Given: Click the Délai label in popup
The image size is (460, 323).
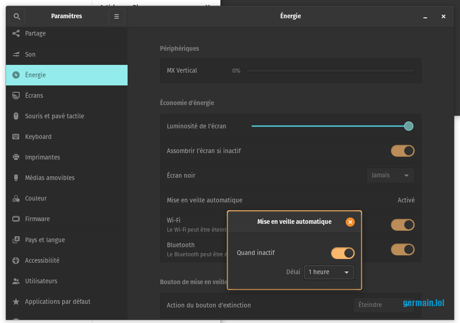Looking at the screenshot, I should [x=293, y=272].
